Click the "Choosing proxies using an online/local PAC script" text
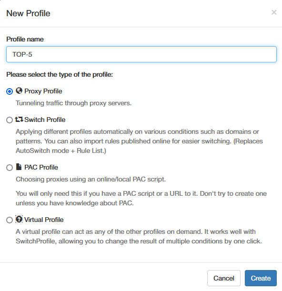Screen dimensions: 282x291 point(91,179)
